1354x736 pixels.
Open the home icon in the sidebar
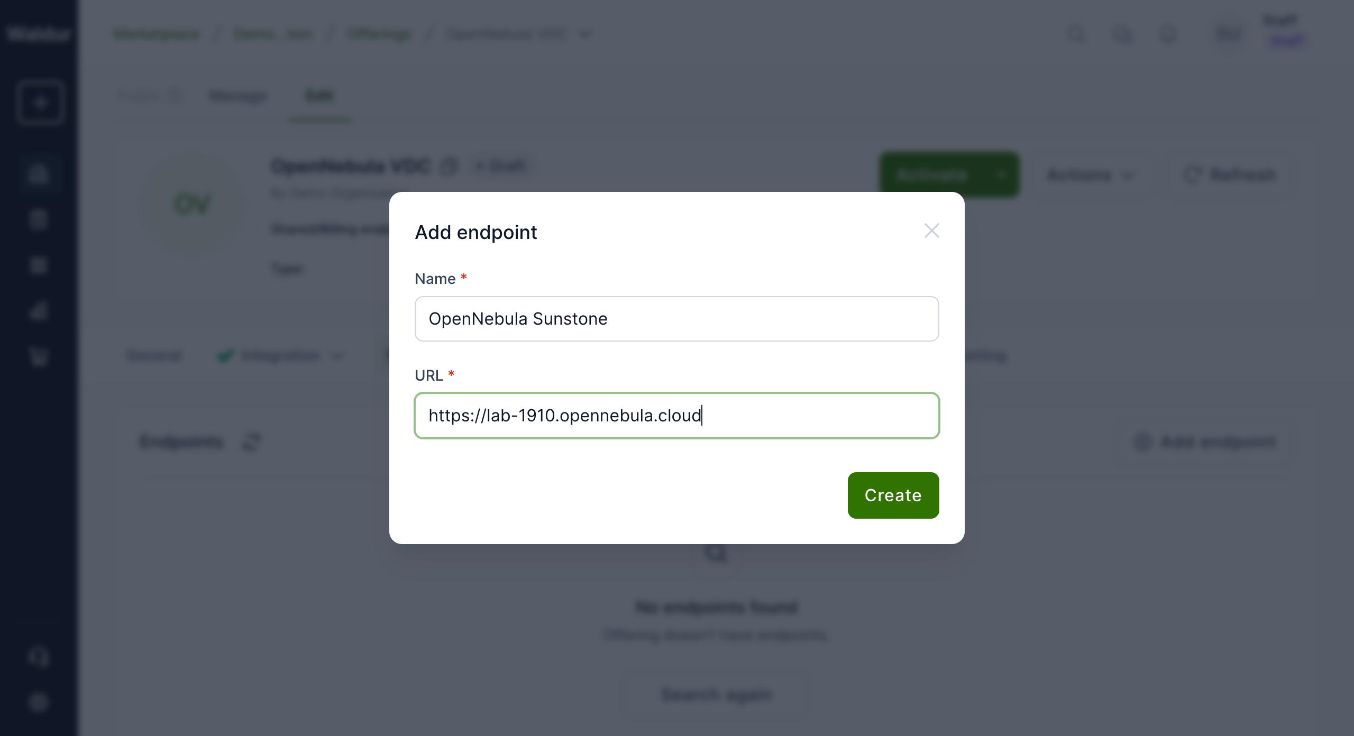pos(39,173)
